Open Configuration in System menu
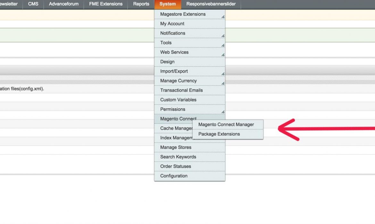This screenshot has width=375, height=224. click(190, 176)
